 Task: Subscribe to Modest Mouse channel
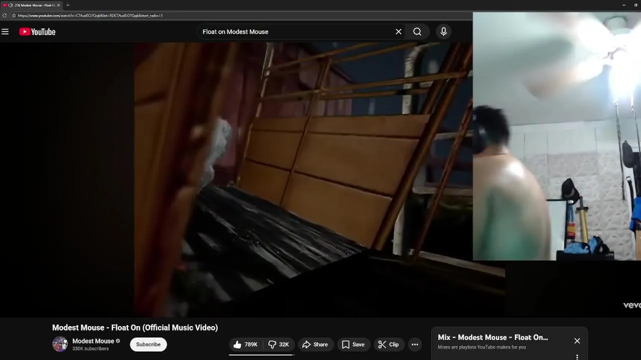pyautogui.click(x=148, y=344)
